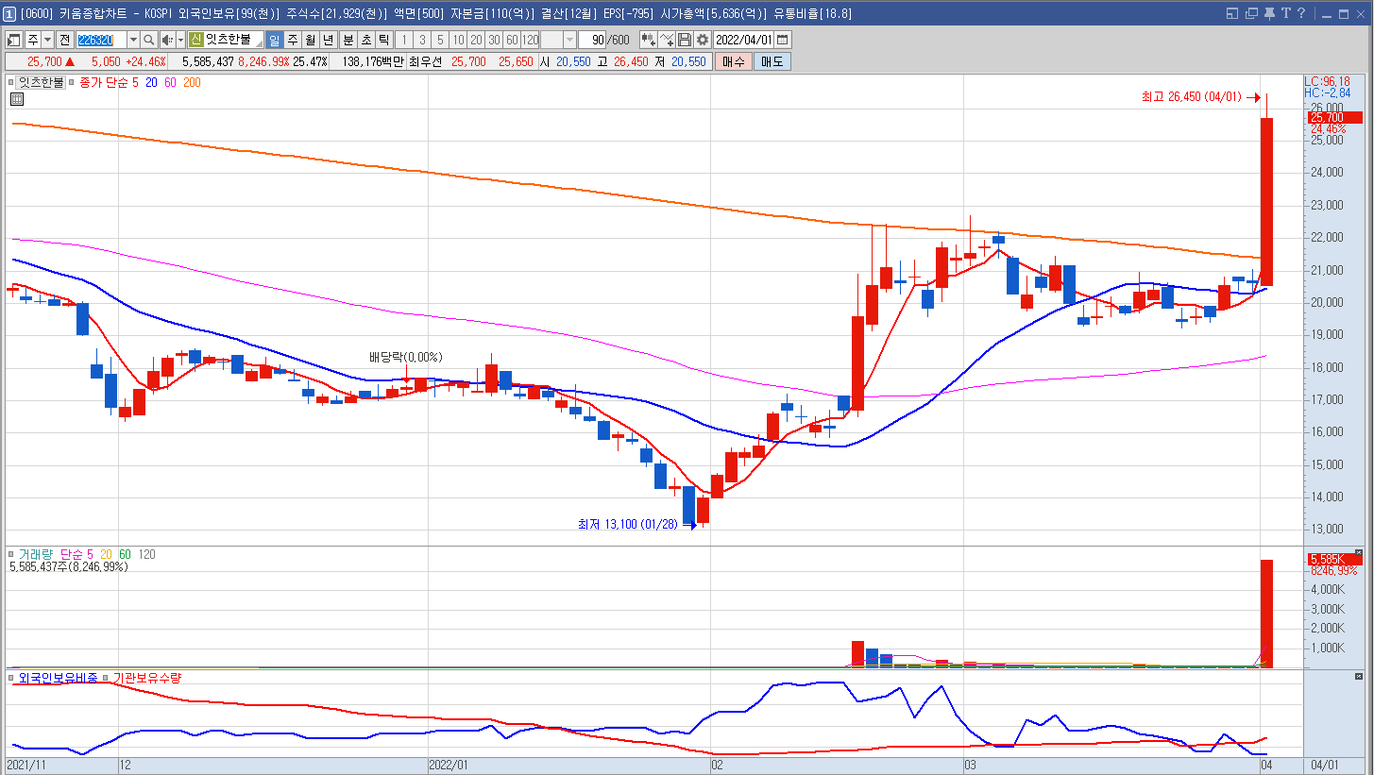
Task: Click the detach window icon in title bar
Action: [x=1252, y=13]
